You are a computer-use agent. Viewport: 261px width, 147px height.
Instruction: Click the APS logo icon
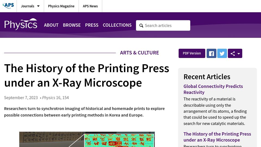click(8, 6)
